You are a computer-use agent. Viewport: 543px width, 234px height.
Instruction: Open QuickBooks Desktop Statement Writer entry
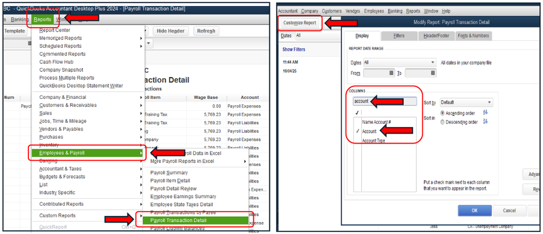pos(81,86)
